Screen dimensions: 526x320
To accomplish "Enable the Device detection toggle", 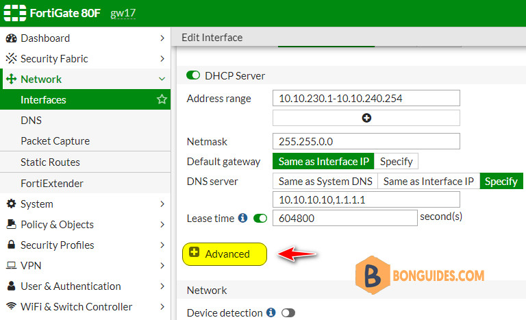I will tap(288, 313).
